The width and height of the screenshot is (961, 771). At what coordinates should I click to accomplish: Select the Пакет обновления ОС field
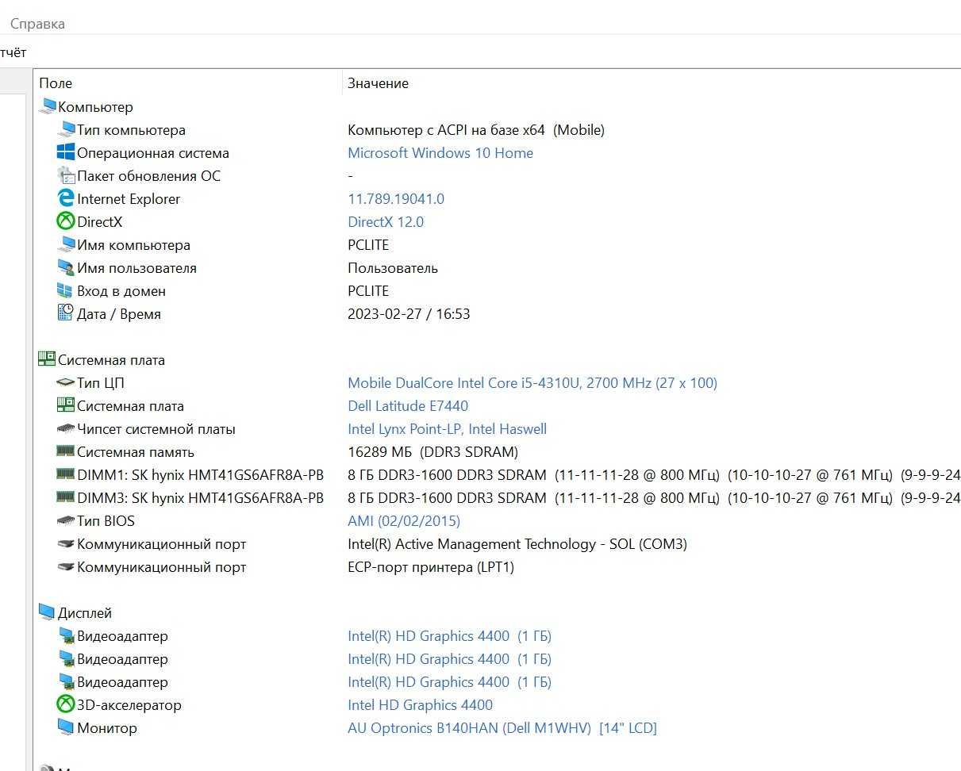(x=148, y=176)
